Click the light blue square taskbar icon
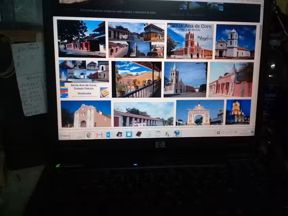This screenshot has height=216, width=288. (x=129, y=134)
